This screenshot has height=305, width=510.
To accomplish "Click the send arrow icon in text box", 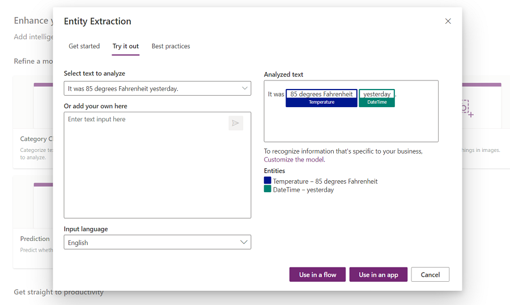I will click(x=236, y=123).
